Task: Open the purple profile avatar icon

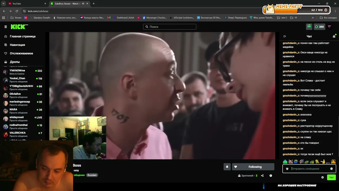Action: click(x=329, y=27)
